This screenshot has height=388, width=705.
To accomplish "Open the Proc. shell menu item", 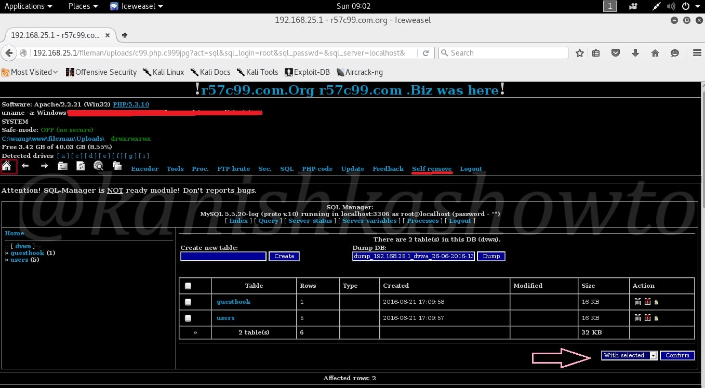I will pyautogui.click(x=200, y=169).
